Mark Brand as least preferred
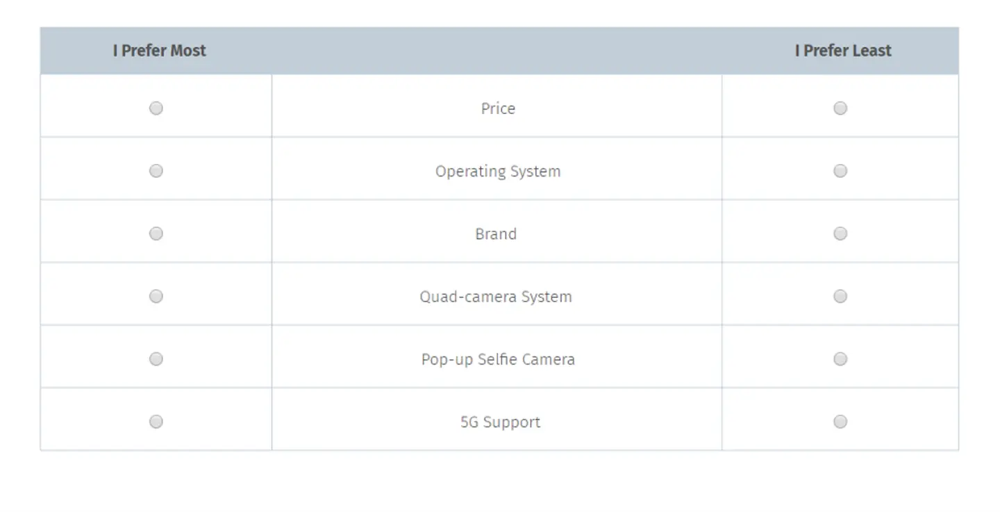This screenshot has height=512, width=1000. point(840,233)
